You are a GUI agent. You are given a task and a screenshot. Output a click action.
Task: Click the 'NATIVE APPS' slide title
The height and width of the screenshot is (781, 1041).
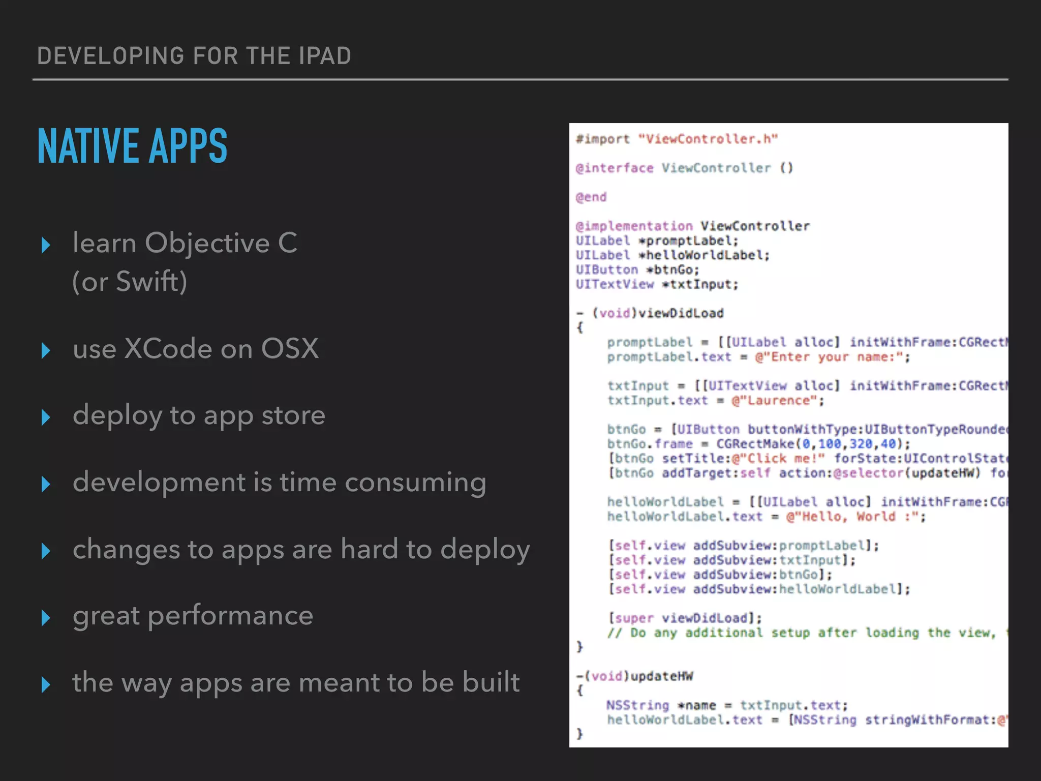point(132,146)
